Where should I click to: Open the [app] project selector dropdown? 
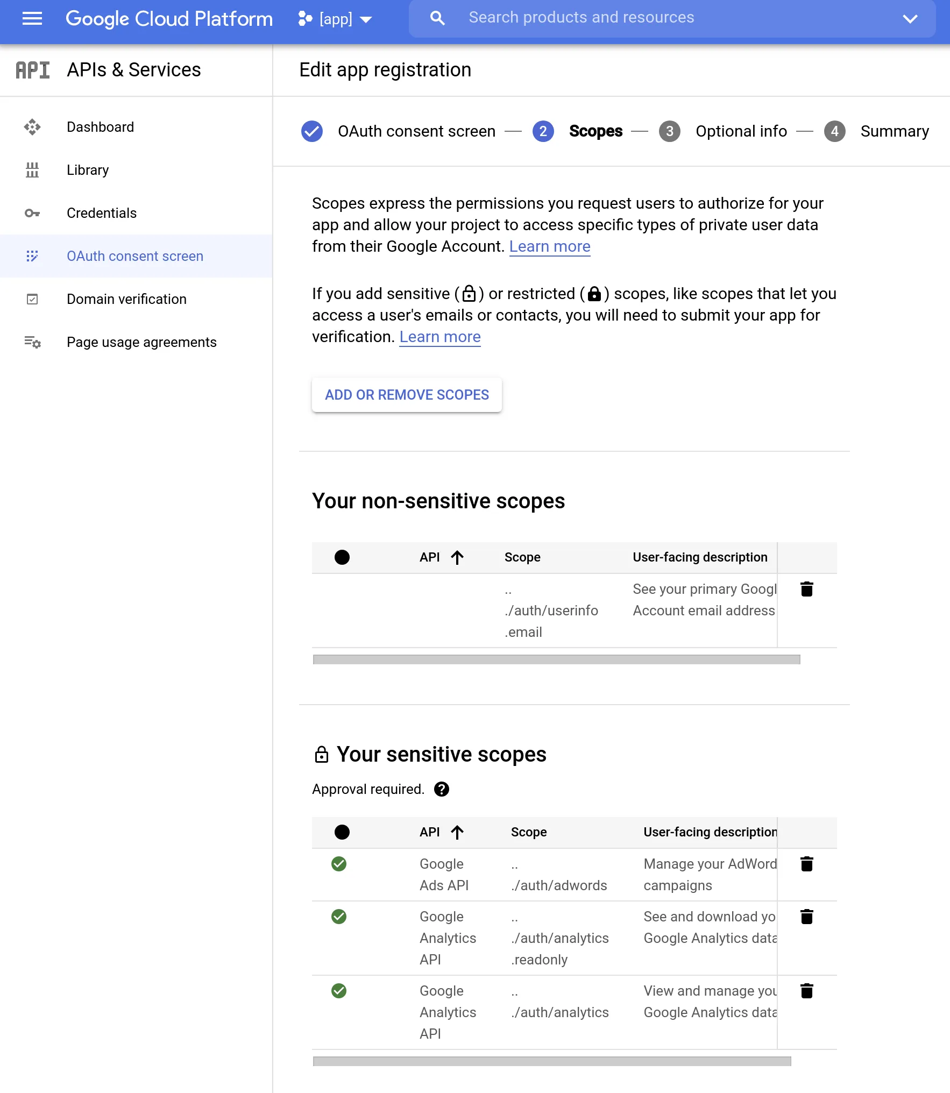[x=336, y=19]
